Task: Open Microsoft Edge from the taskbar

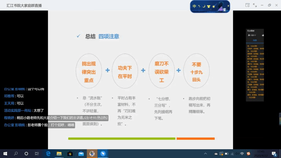Action: (x=48, y=154)
